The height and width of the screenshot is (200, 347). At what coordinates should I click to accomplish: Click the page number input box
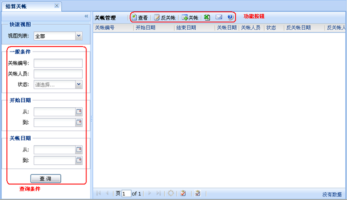(126, 194)
